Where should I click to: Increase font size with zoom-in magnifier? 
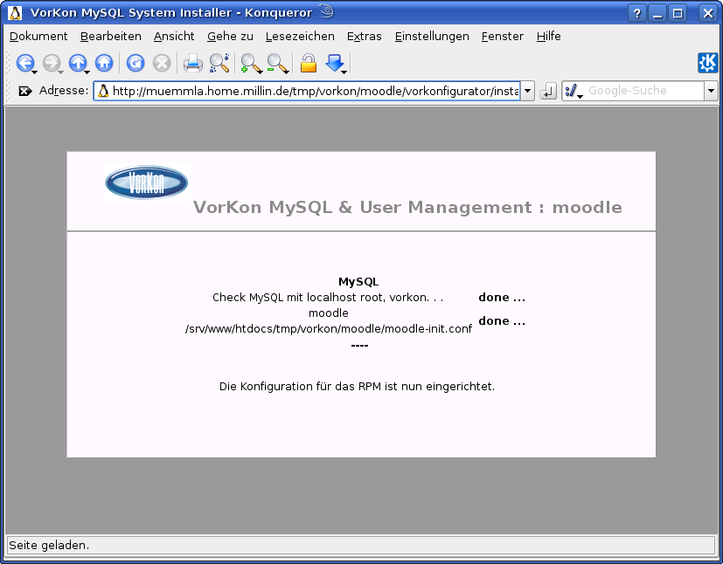pos(250,63)
